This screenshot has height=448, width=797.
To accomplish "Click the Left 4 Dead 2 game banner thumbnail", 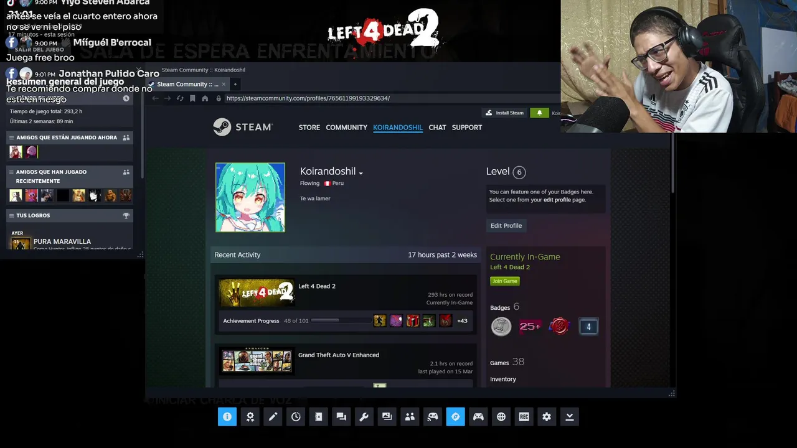I will coord(257,292).
